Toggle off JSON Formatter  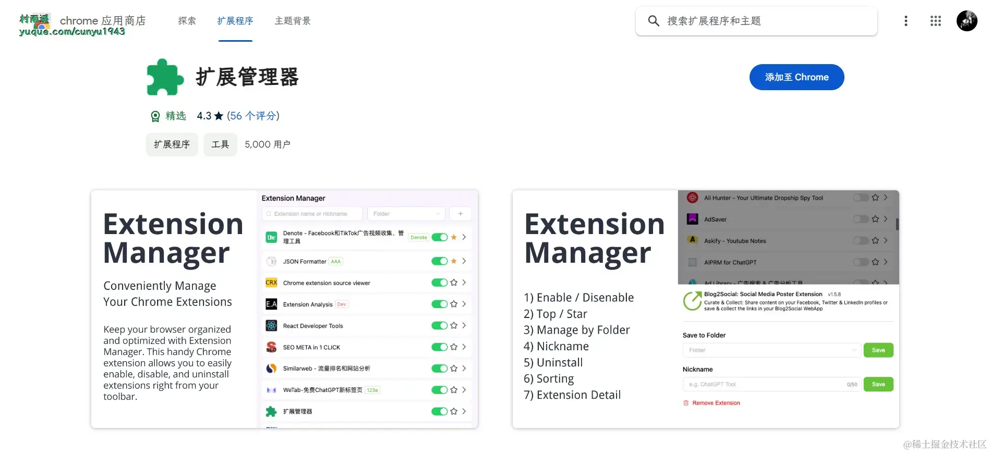[440, 261]
